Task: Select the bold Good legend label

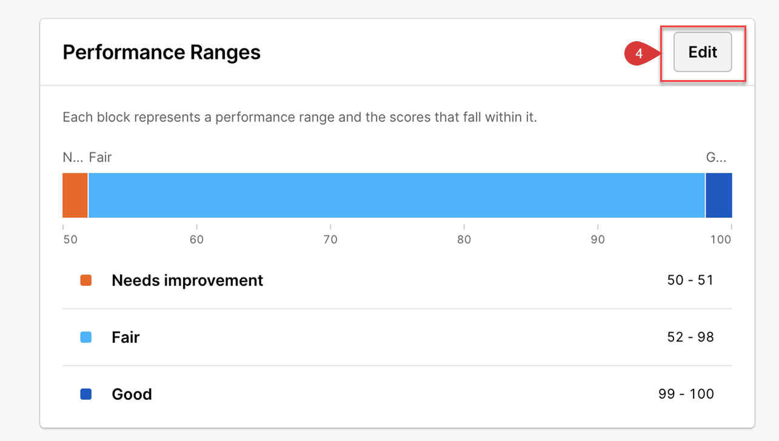Action: point(132,394)
